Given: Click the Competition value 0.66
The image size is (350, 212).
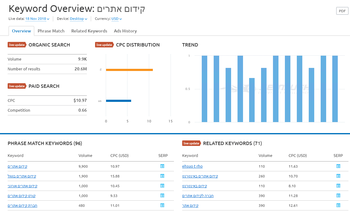Looking at the screenshot, I should [83, 110].
